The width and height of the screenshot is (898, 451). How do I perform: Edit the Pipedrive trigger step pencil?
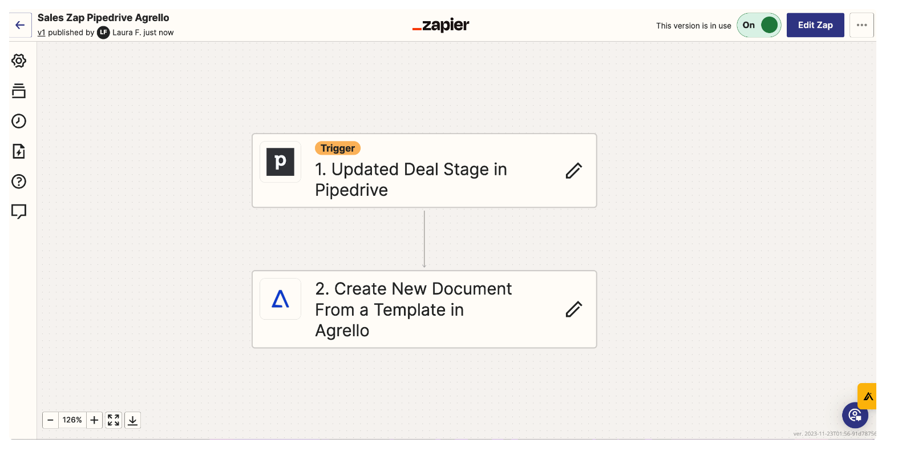coord(573,171)
